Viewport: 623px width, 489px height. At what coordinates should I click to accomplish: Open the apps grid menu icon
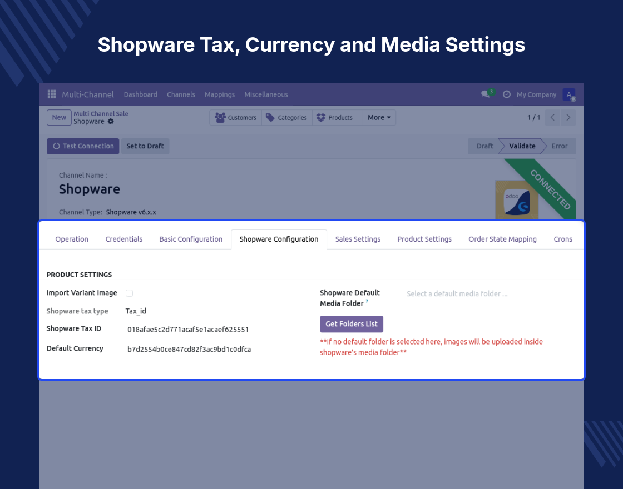pyautogui.click(x=52, y=94)
